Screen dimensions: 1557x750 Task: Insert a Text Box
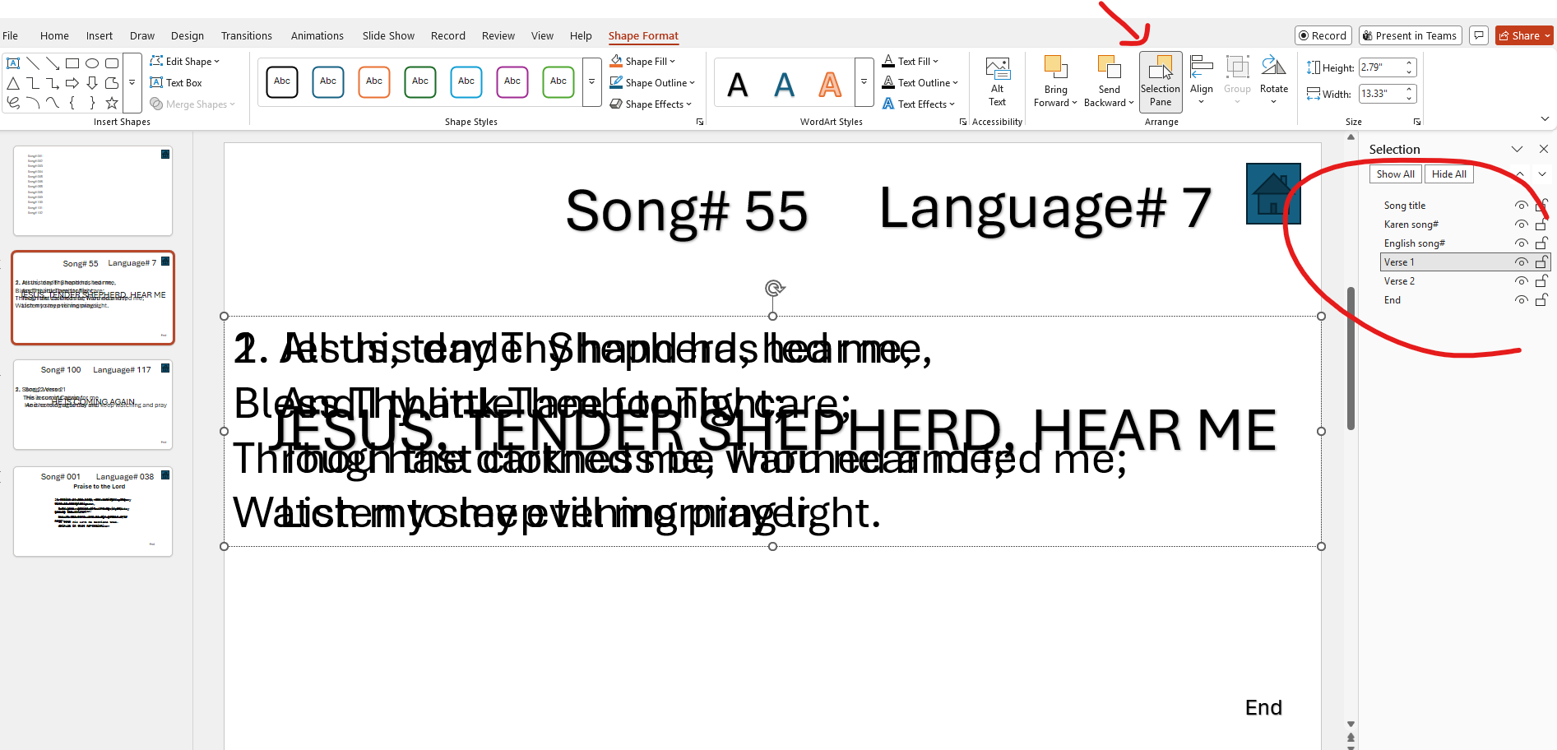click(176, 83)
